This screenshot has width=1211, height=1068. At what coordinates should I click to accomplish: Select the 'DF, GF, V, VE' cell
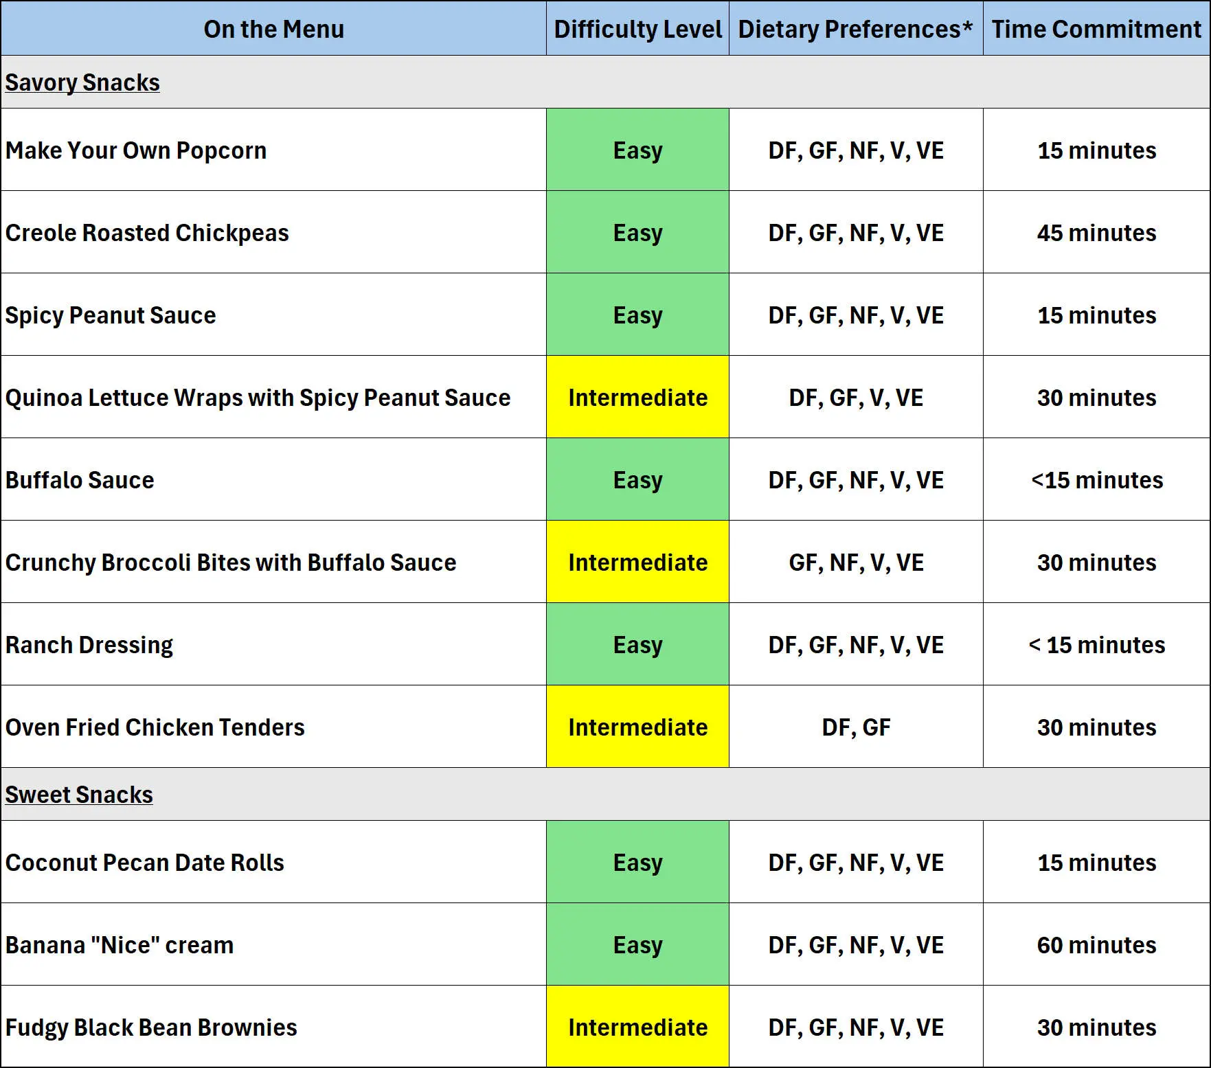(x=856, y=397)
